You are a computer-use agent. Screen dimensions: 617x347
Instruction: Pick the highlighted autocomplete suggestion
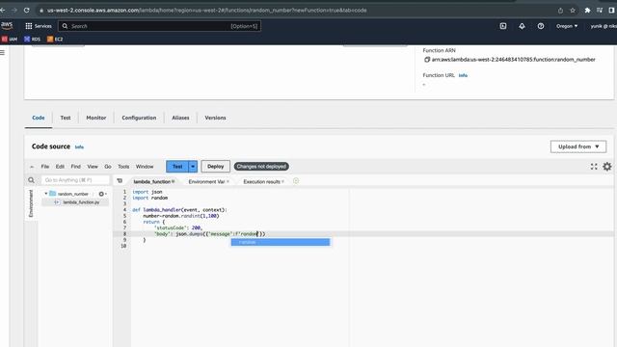[281, 242]
